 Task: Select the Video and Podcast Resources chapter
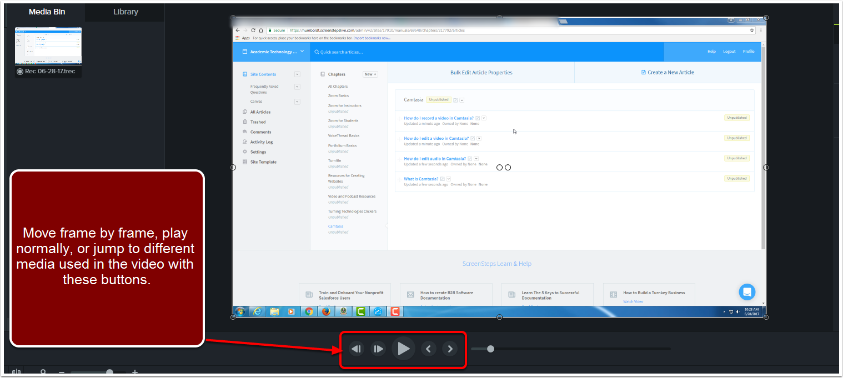[352, 196]
